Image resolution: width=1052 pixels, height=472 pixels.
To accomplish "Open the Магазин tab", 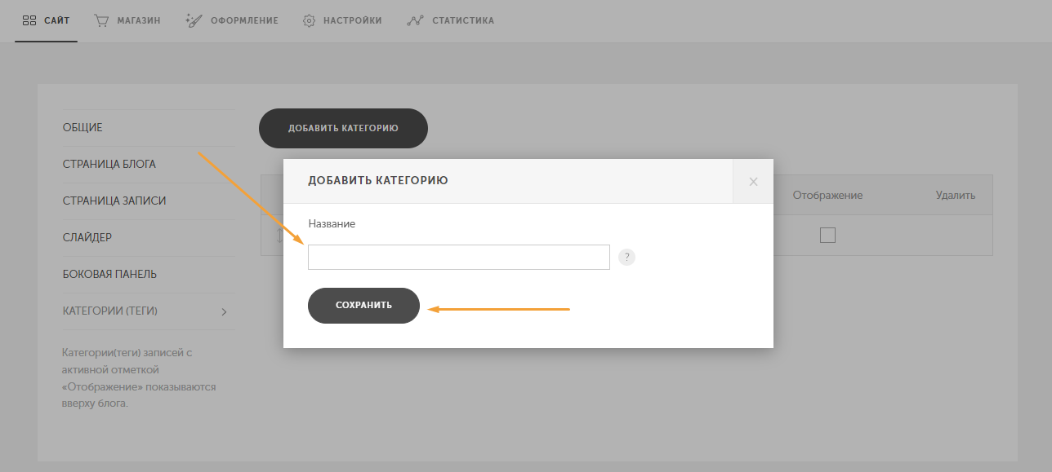I will coord(127,20).
